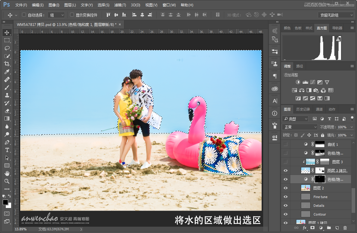This screenshot has height=233, width=357.
Task: Click the 色相/饱和度 layer black mask thumbnail
Action: coord(320,179)
